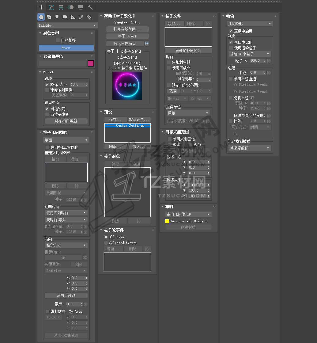The height and width of the screenshot is (343, 317).
Task: Click the Frost object type button
Action: pos(66,48)
